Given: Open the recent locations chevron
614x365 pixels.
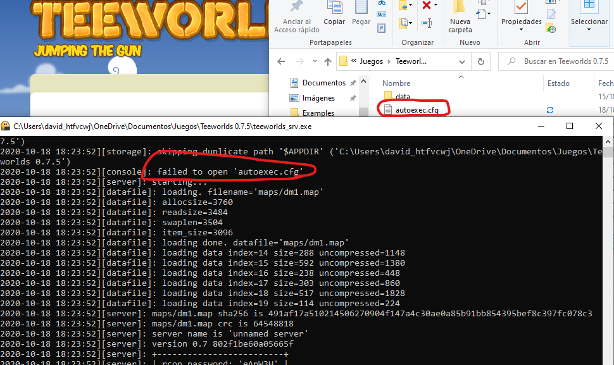Looking at the screenshot, I should click(x=315, y=61).
